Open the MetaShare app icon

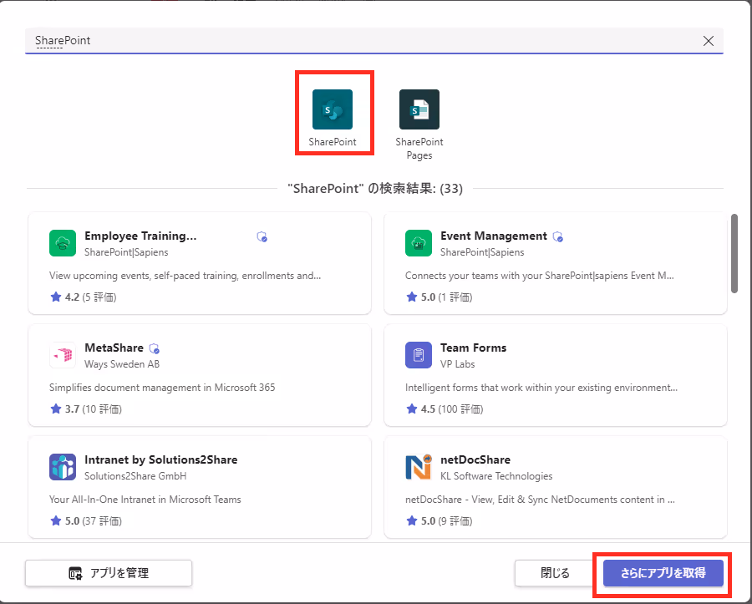pyautogui.click(x=63, y=355)
